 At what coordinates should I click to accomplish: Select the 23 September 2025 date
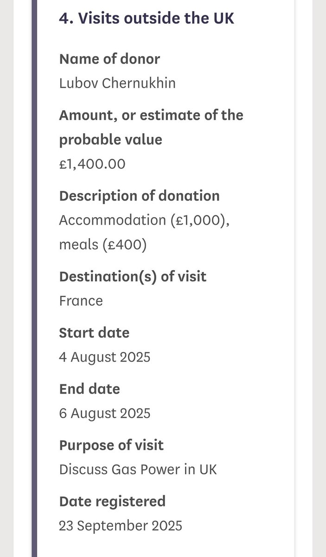121,525
